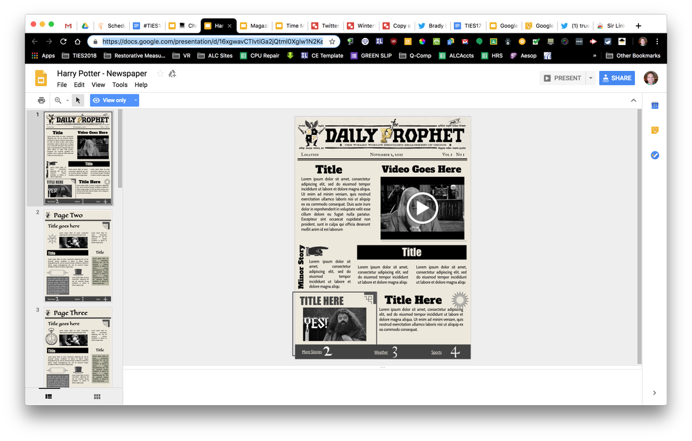Star the Harry Potter - Newspaper presentation

pyautogui.click(x=160, y=74)
